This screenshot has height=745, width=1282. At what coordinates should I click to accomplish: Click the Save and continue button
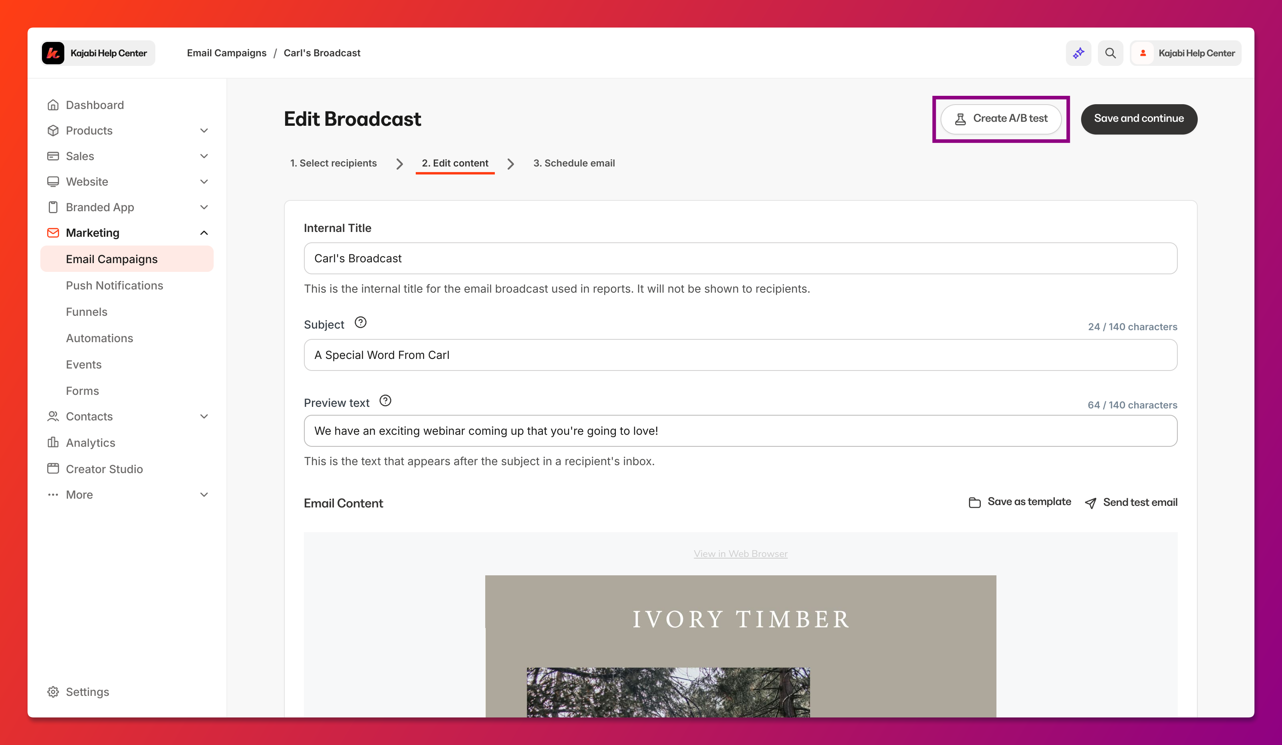[x=1139, y=119]
